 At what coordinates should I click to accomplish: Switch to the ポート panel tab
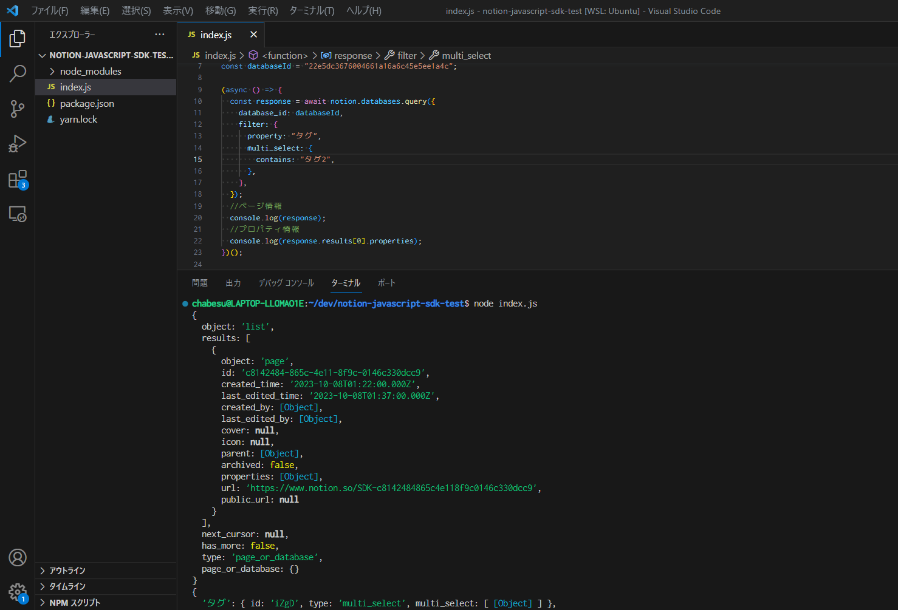[x=386, y=283]
